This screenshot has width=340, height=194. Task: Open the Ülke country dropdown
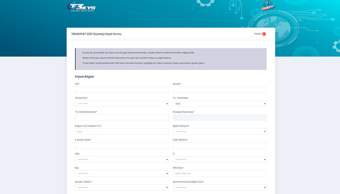coord(122,160)
